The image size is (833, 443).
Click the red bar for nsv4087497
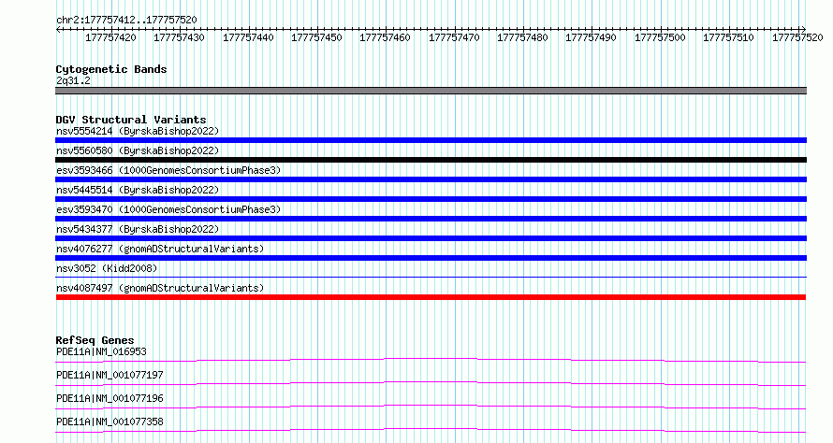pyautogui.click(x=431, y=297)
